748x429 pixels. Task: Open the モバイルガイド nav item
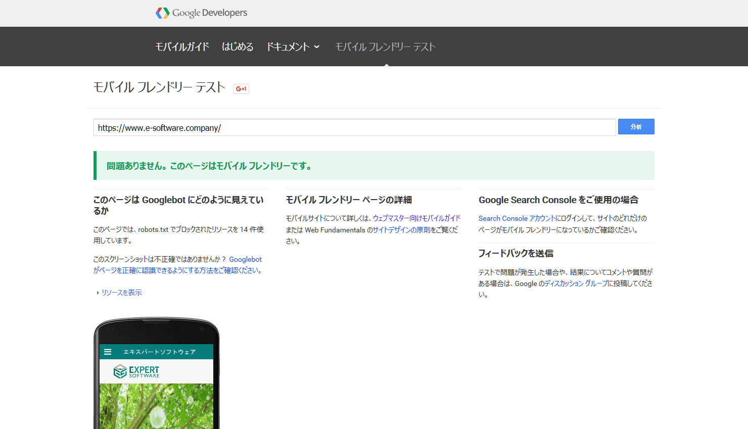(182, 46)
